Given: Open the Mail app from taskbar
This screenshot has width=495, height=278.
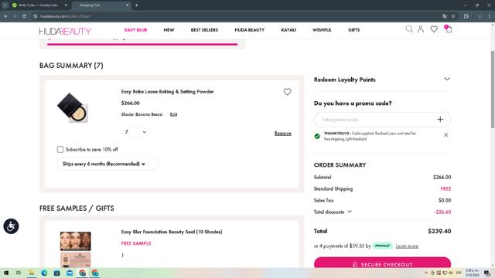Looking at the screenshot, I should (x=70, y=273).
